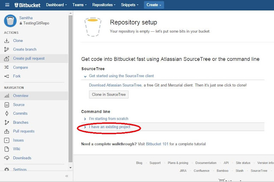The height and width of the screenshot is (182, 274).
Task: Click the sidebar scrollbar up arrow
Action: 70,13
